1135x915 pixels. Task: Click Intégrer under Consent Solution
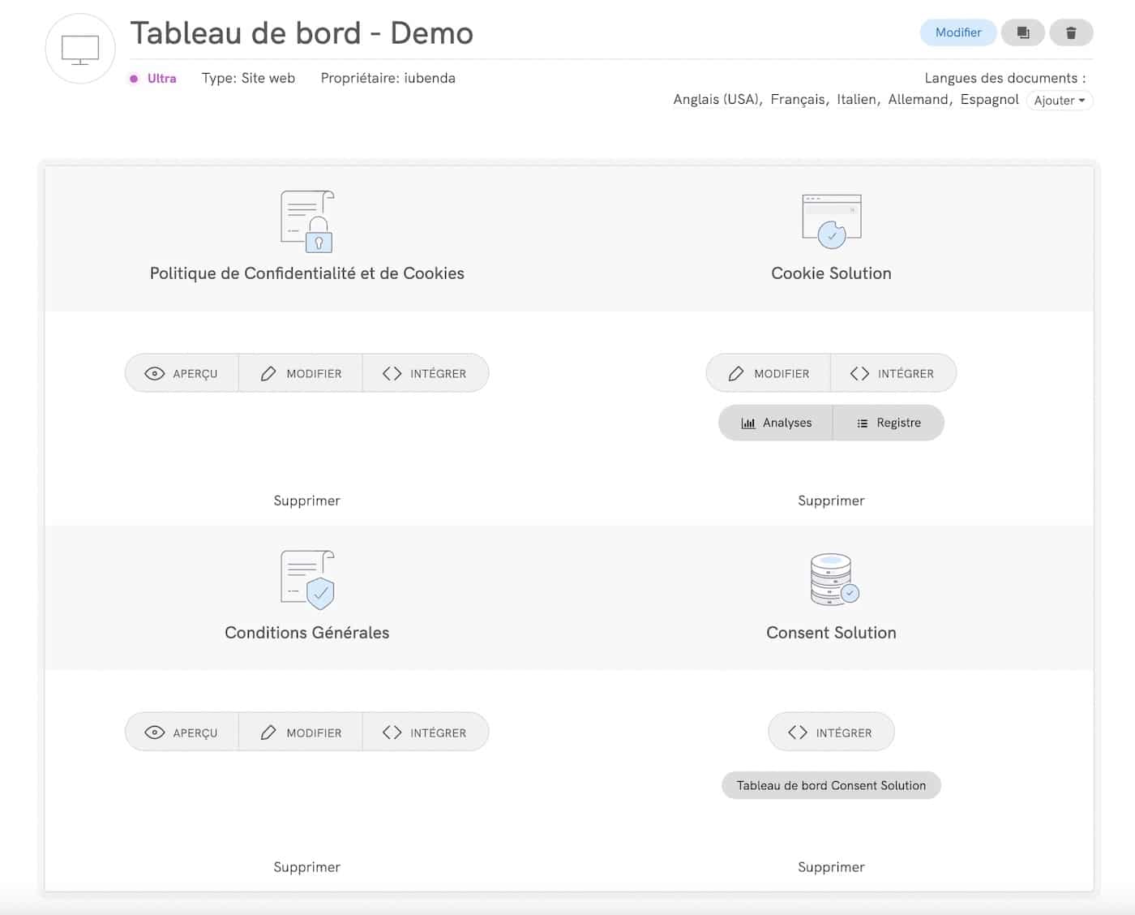pos(831,732)
